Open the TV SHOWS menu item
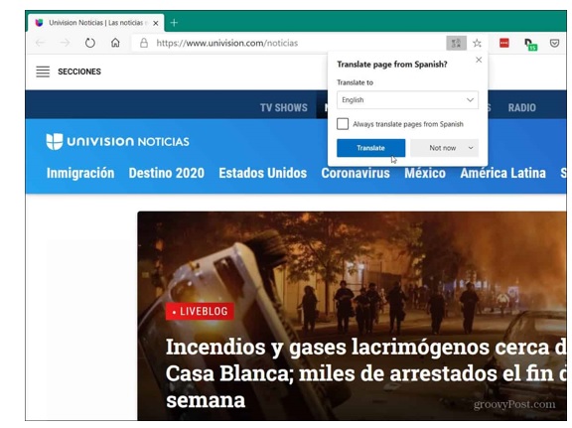The image size is (572, 428). tap(283, 107)
